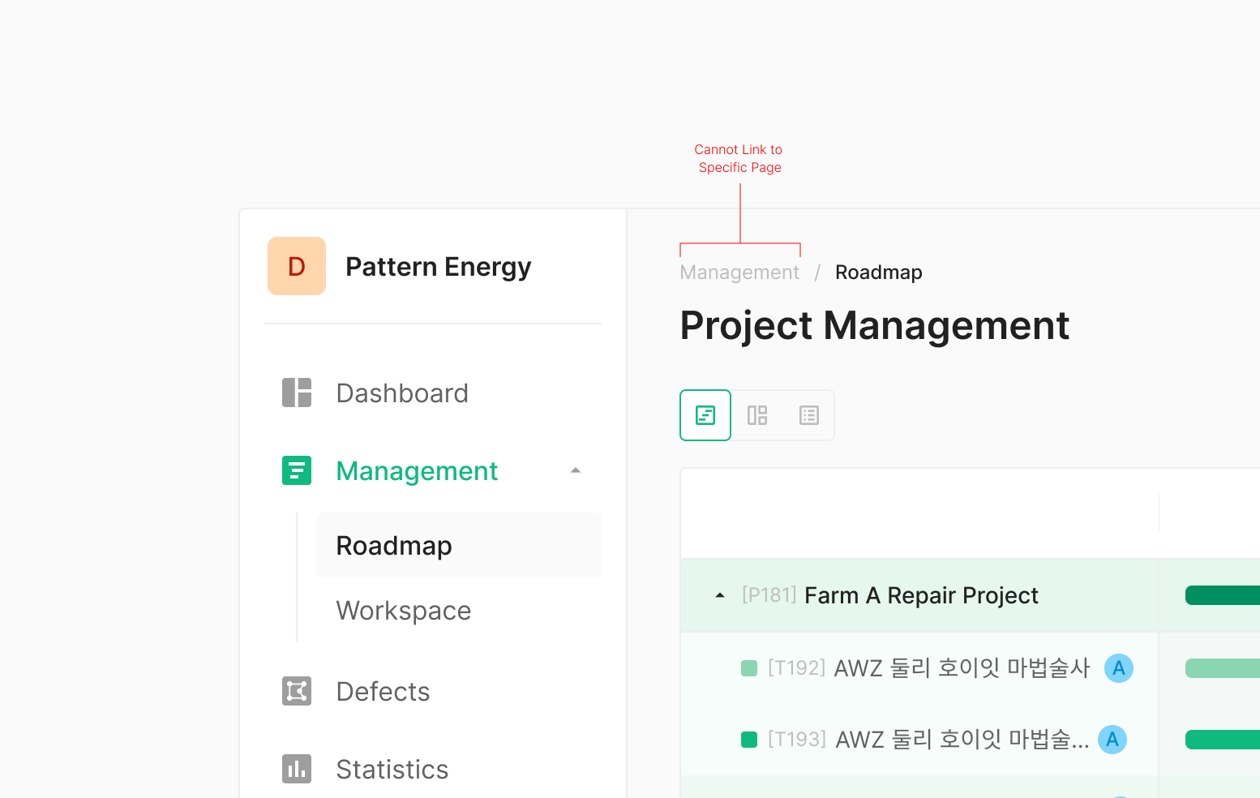Viewport: 1260px width, 798px height.
Task: Switch to the board layout view
Action: (x=757, y=415)
